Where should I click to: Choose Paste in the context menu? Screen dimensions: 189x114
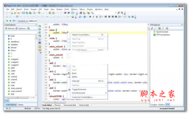point(87,73)
